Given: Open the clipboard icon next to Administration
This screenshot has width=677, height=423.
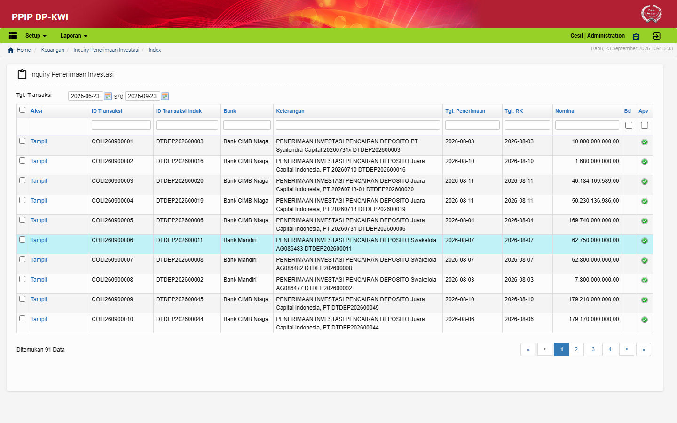Looking at the screenshot, I should click(x=636, y=37).
